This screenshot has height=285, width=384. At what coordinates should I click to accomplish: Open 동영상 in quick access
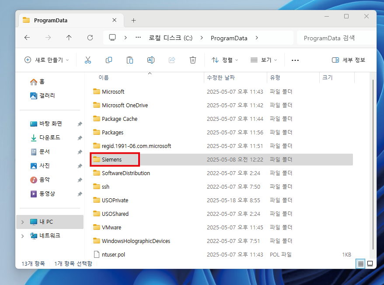click(x=42, y=194)
